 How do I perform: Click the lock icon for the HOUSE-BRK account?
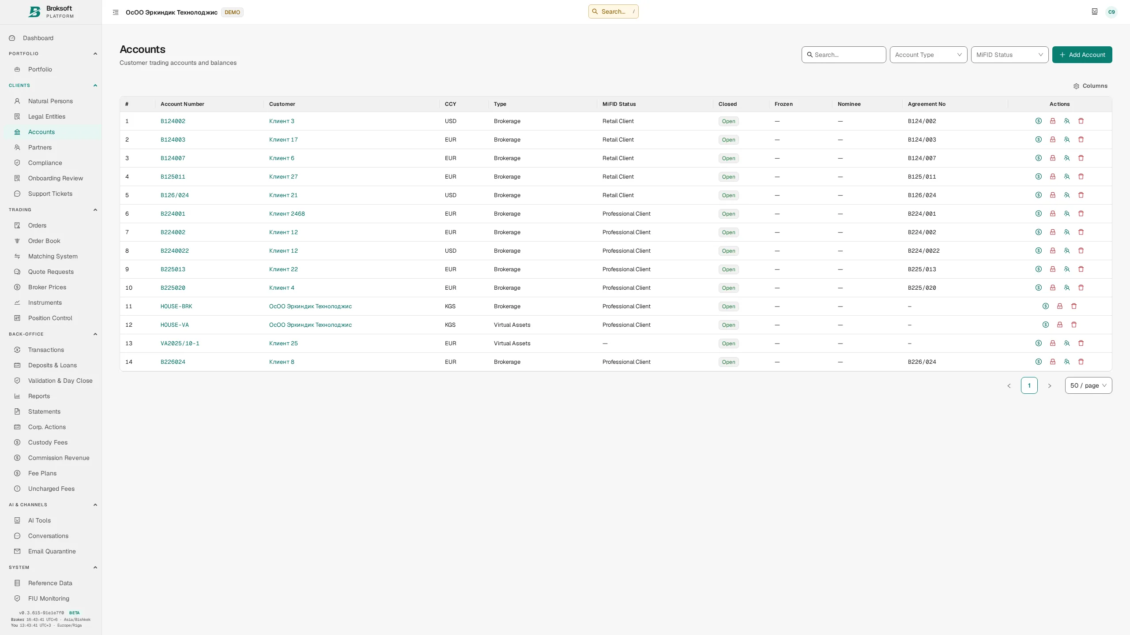point(1059,306)
